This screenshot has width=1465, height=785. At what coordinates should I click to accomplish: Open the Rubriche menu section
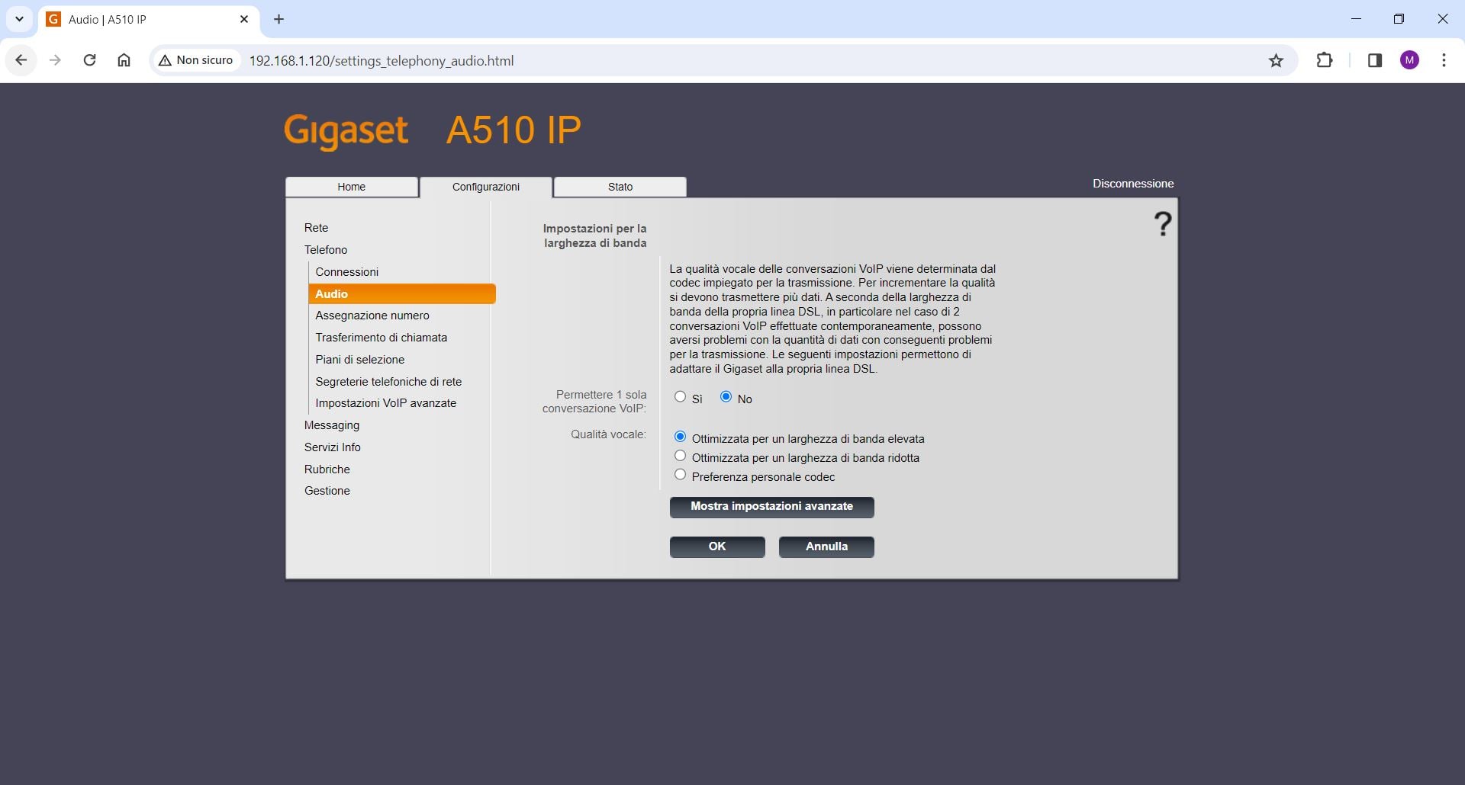pos(327,469)
